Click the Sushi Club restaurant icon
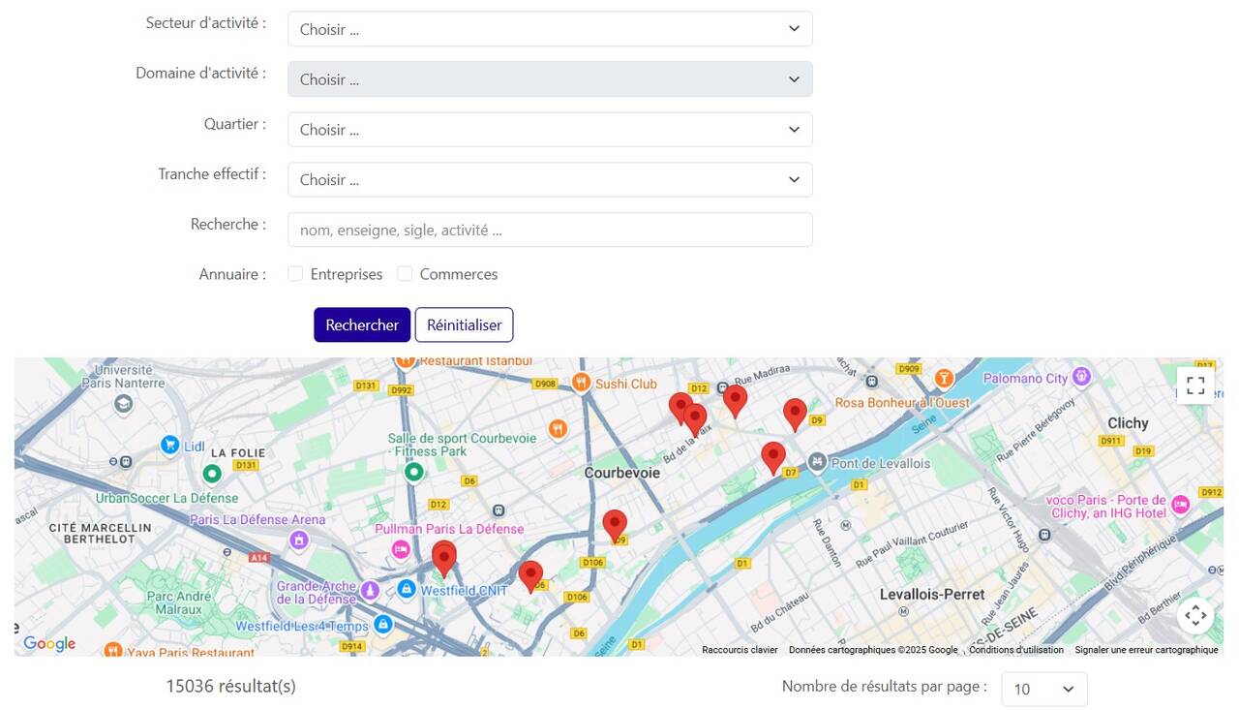The height and width of the screenshot is (710, 1239). (x=582, y=382)
